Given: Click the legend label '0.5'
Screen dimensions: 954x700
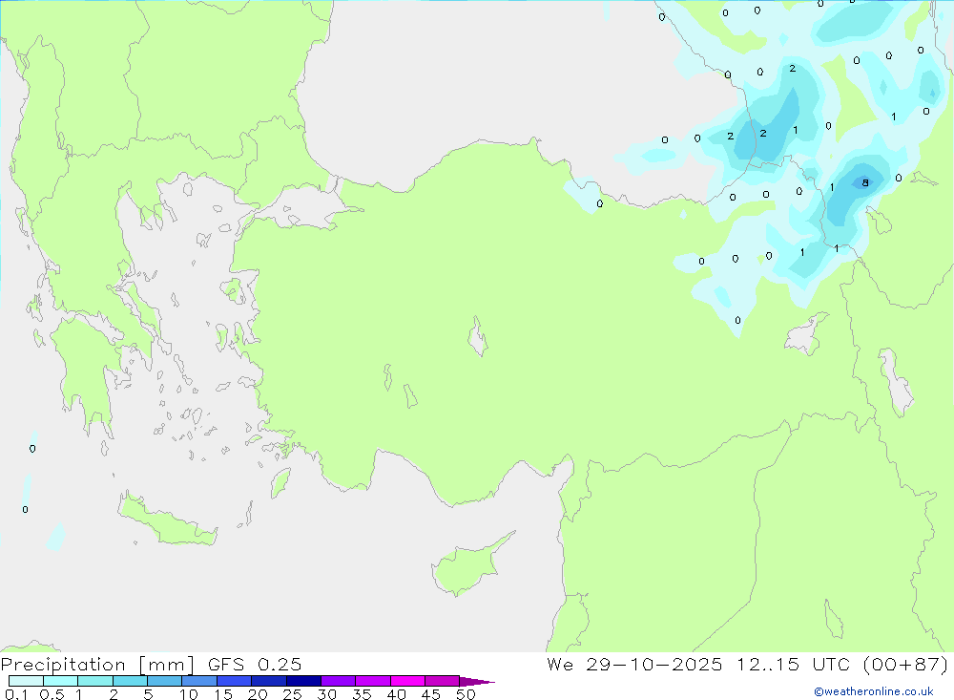Looking at the screenshot, I should 52,694.
